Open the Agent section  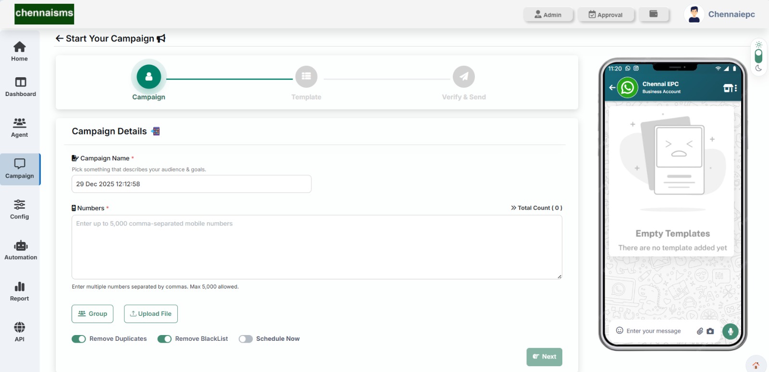[19, 123]
